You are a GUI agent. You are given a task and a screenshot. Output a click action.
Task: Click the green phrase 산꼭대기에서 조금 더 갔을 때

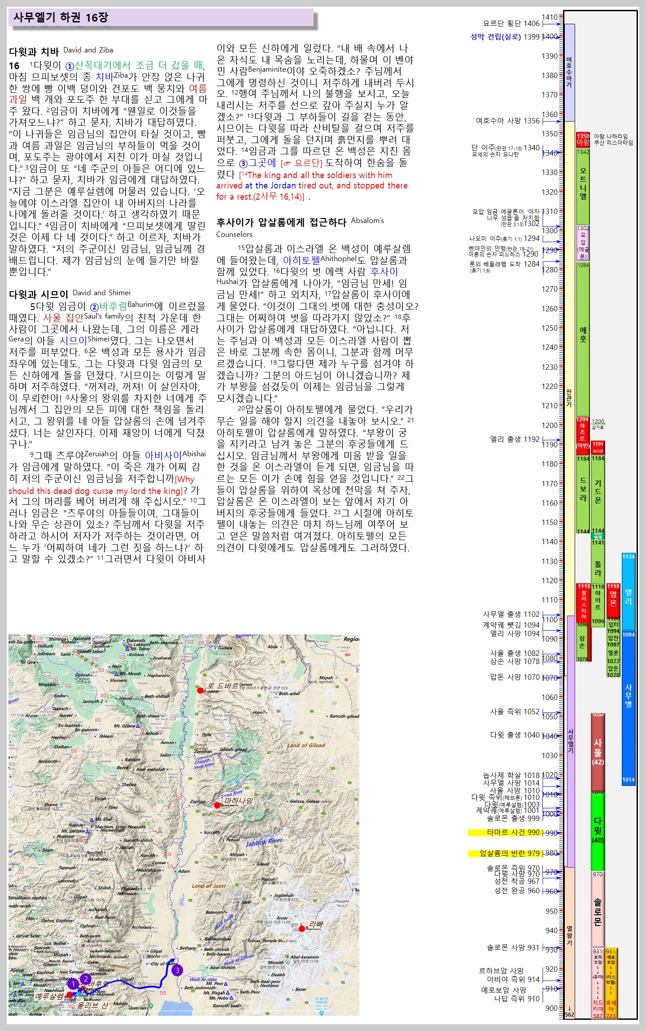tap(139, 65)
